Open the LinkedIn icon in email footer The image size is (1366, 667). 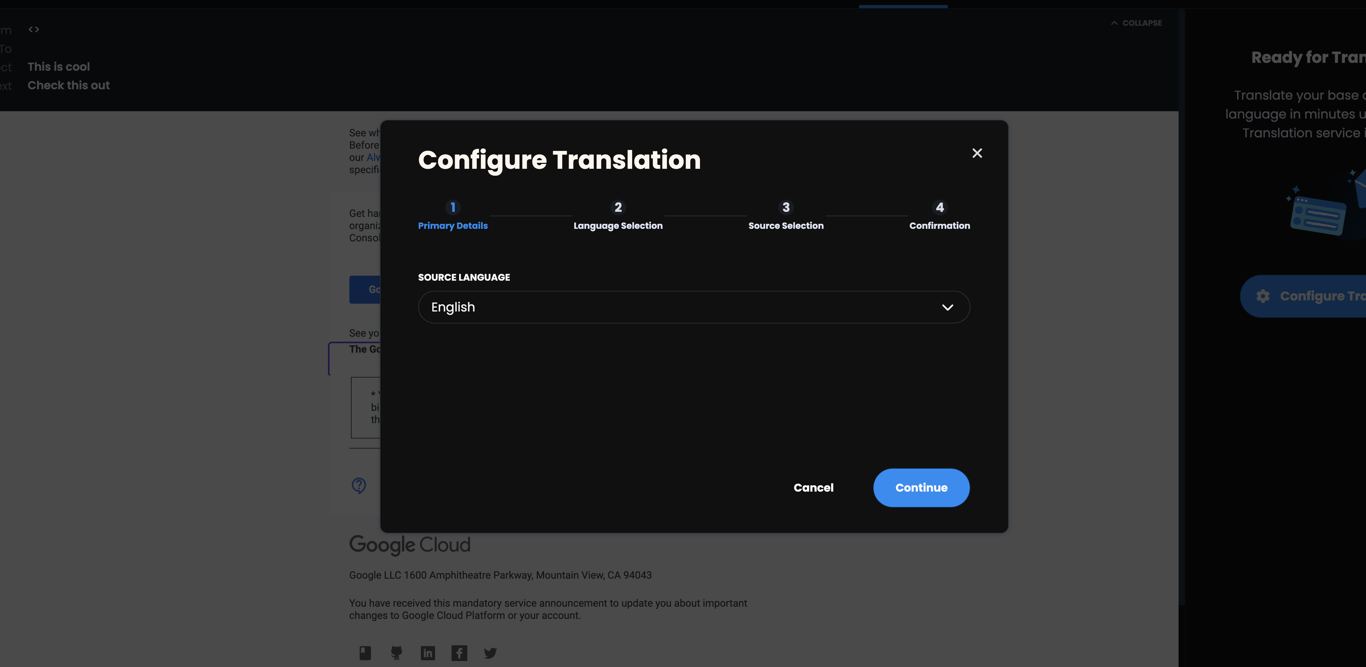click(427, 653)
